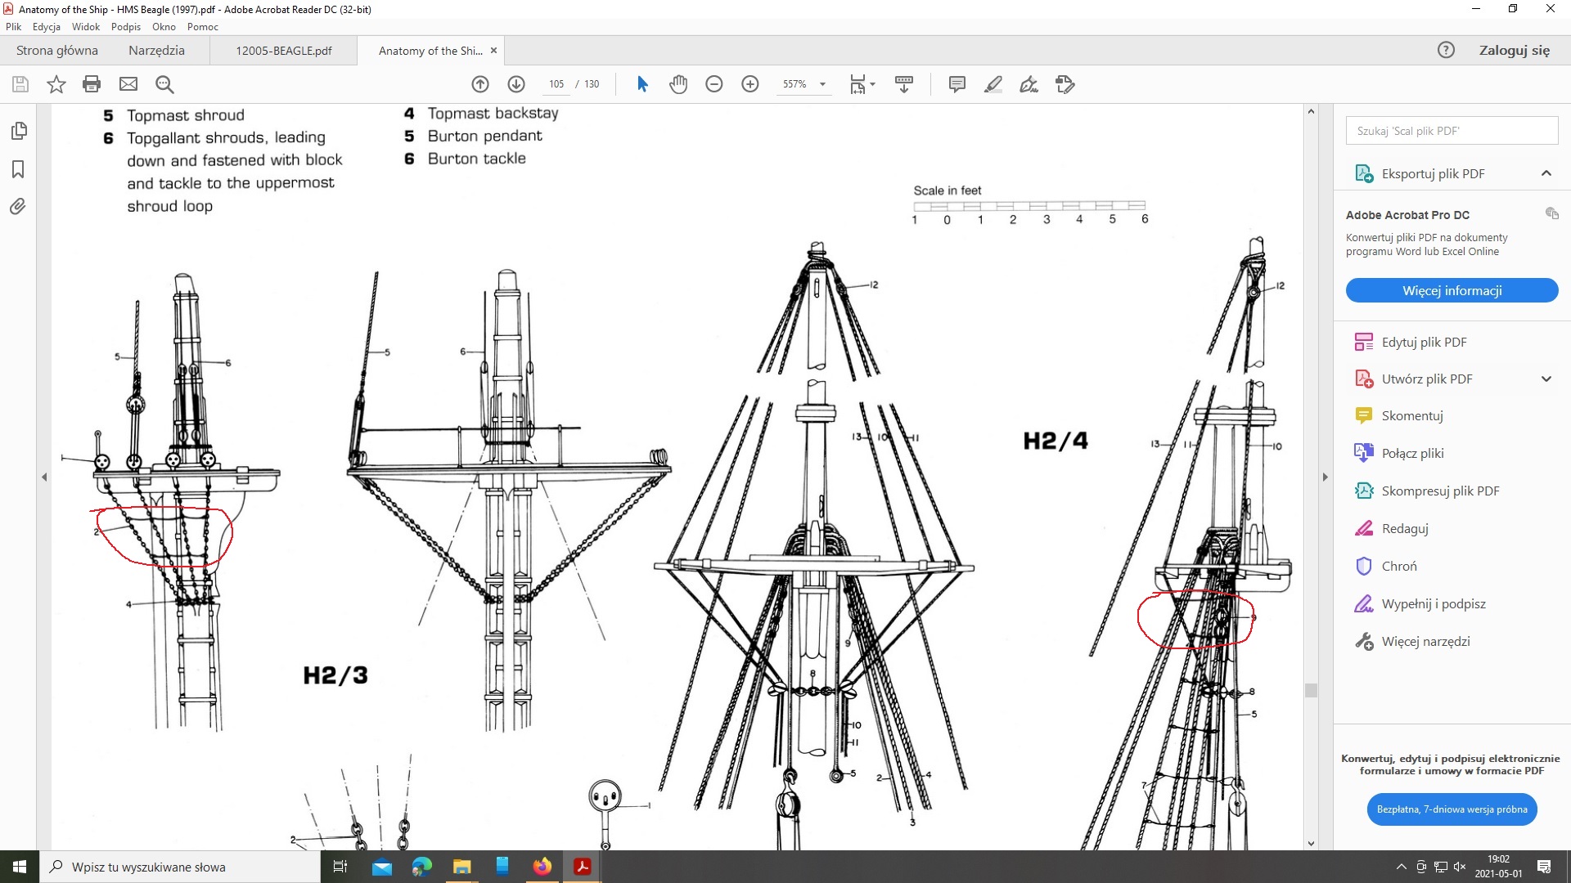This screenshot has height=883, width=1571.
Task: Select the highlighter pen tool
Action: pos(993,84)
